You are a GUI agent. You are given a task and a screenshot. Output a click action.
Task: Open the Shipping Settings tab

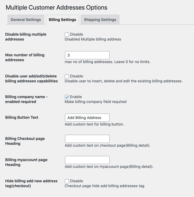coord(100,20)
